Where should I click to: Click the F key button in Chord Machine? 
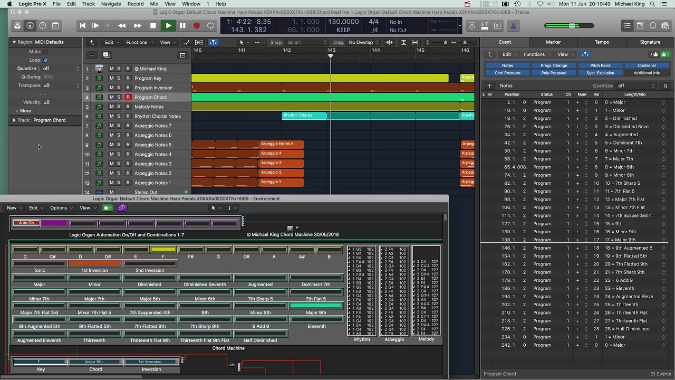pyautogui.click(x=163, y=250)
